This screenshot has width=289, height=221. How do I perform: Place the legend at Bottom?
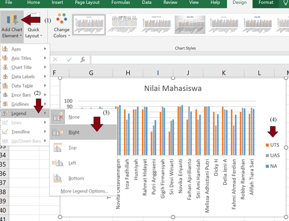pyautogui.click(x=76, y=178)
